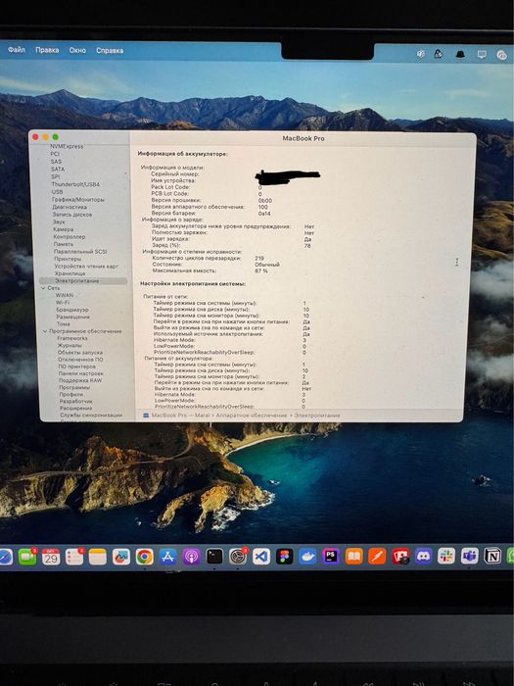Image resolution: width=514 pixels, height=686 pixels.
Task: Open the Podcasts app in dock
Action: pos(191,557)
